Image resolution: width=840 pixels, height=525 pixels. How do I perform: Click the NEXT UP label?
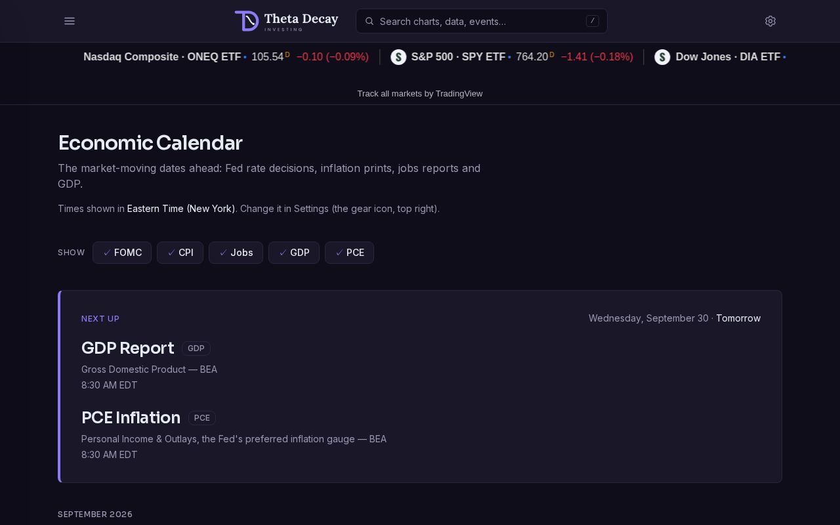(100, 319)
